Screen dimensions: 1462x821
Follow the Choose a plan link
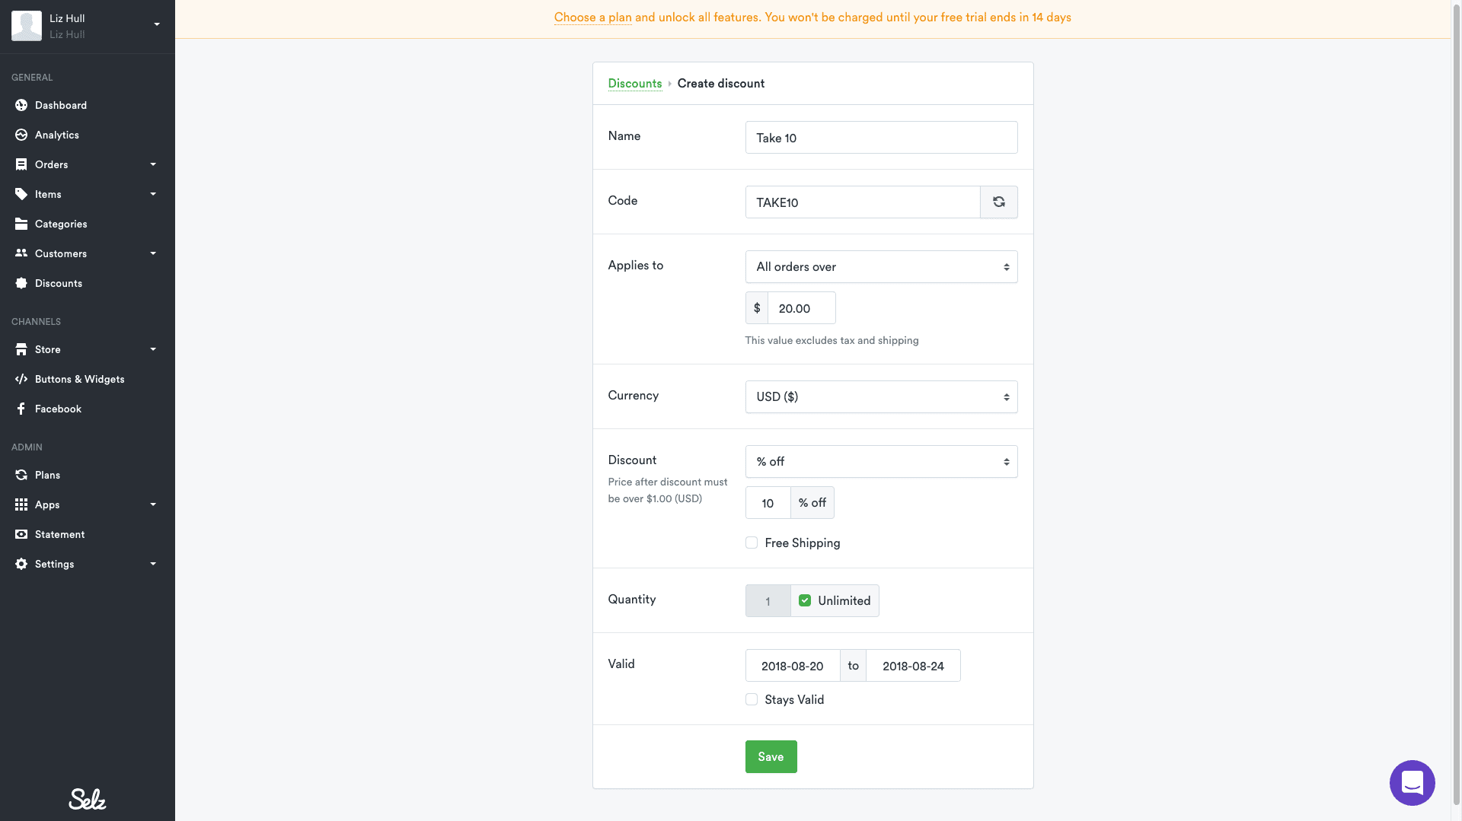592,18
